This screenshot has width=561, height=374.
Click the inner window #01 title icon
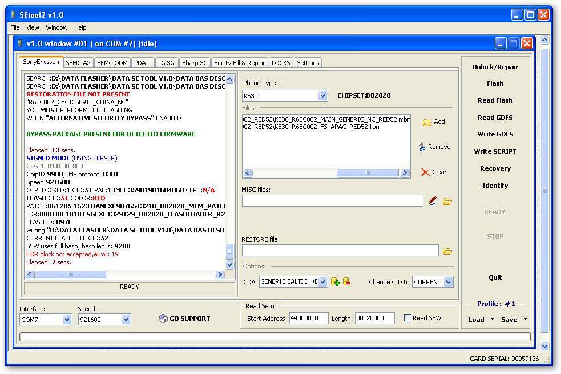20,43
